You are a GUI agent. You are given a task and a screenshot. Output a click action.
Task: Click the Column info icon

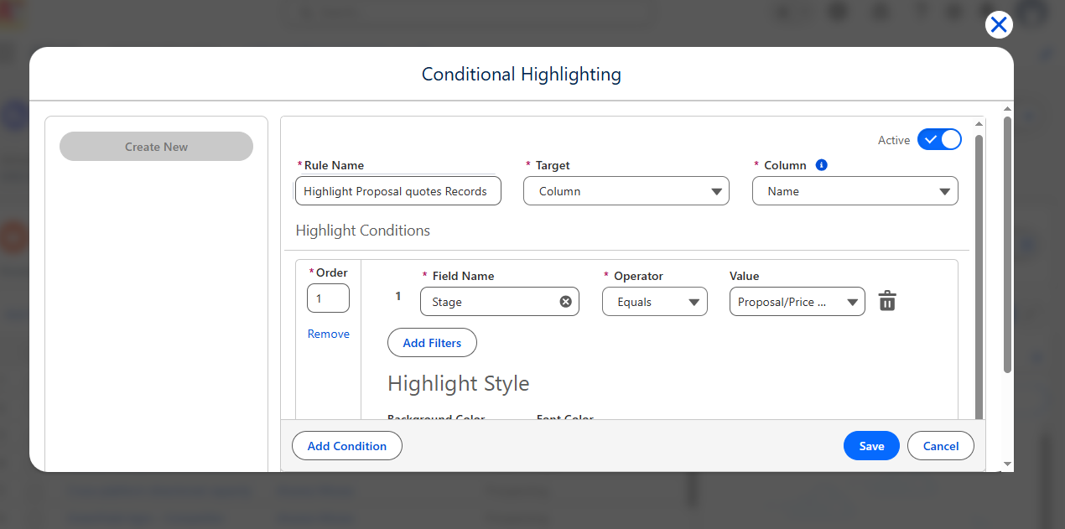822,165
